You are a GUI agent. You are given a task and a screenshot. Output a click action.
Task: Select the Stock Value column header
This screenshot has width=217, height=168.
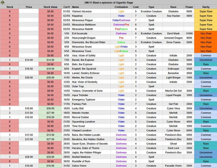(x=50, y=7)
